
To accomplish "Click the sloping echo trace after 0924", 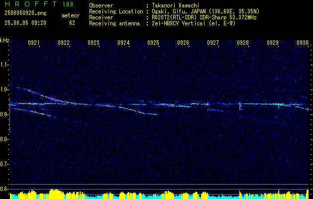I will [138, 111].
